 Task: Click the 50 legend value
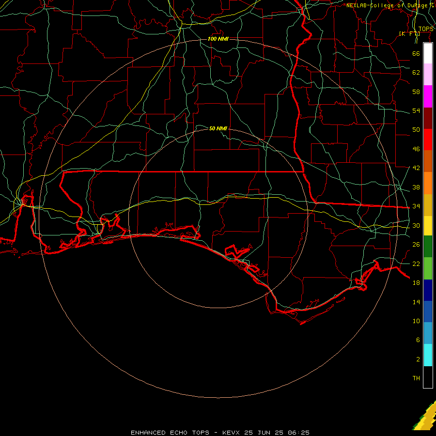coord(416,130)
